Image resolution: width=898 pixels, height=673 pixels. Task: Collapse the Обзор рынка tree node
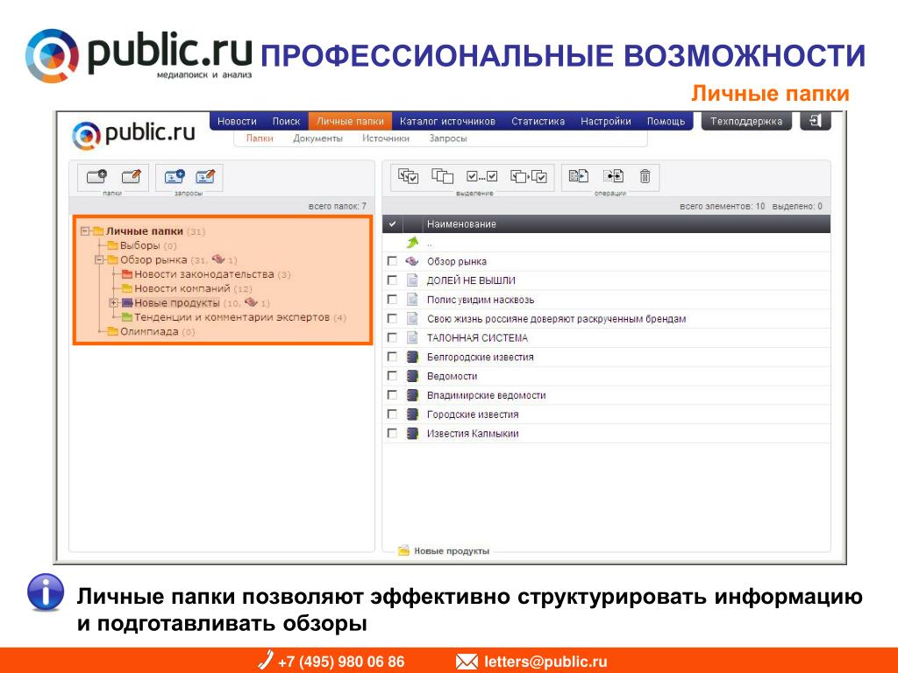point(99,259)
